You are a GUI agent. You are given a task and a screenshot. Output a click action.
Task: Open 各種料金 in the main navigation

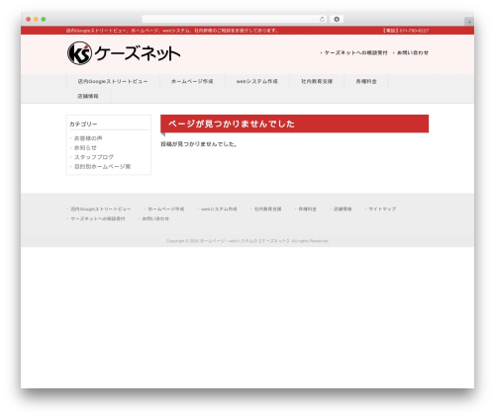366,81
